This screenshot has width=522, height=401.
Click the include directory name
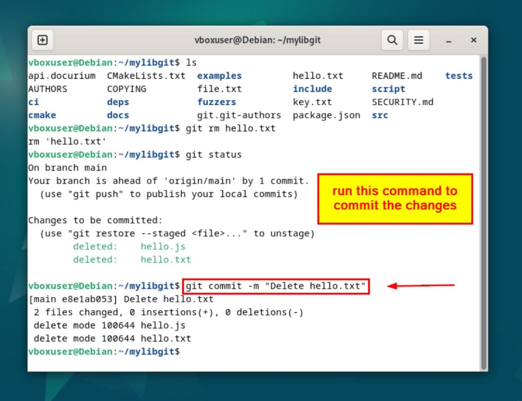coord(312,89)
